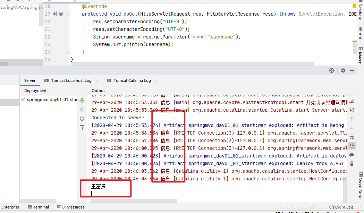
Task: Click the printed output "王富贵" in the console
Action: pos(99,186)
